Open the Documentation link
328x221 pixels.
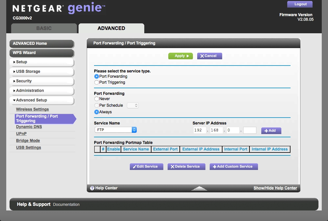click(66, 205)
